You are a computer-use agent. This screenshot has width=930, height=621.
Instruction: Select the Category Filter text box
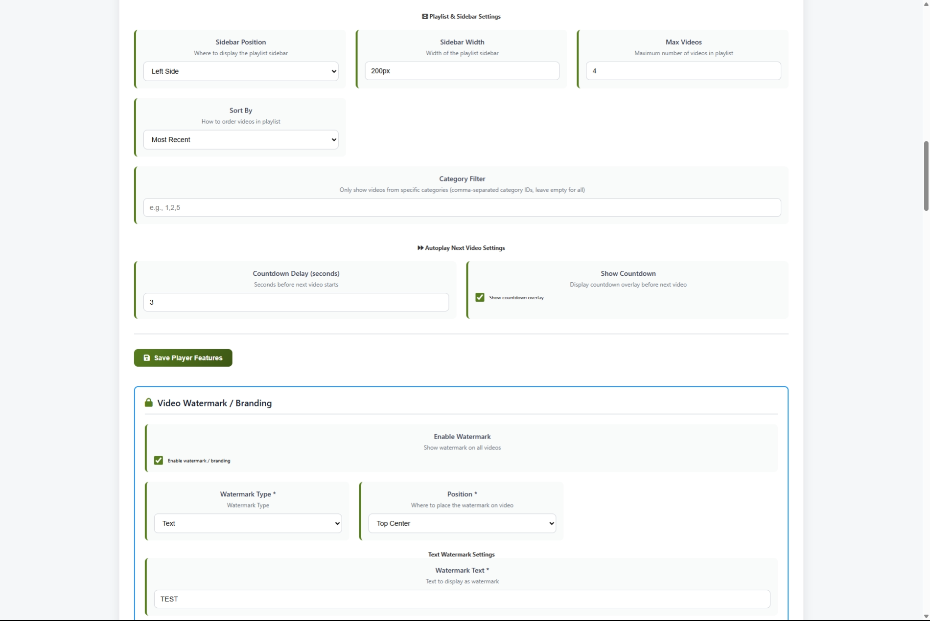(x=462, y=208)
